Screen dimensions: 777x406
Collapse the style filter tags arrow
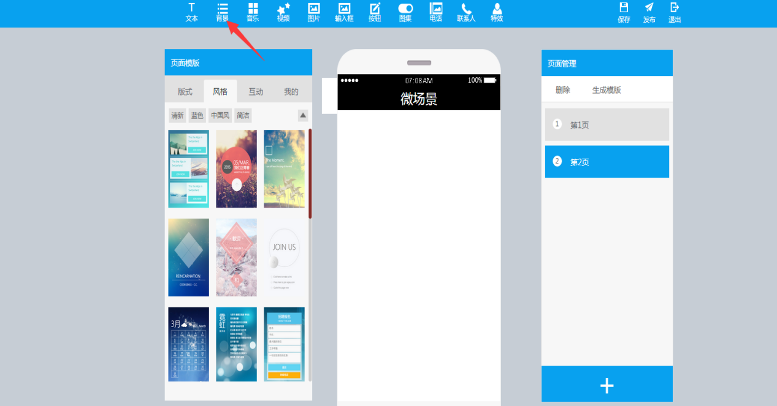(303, 115)
